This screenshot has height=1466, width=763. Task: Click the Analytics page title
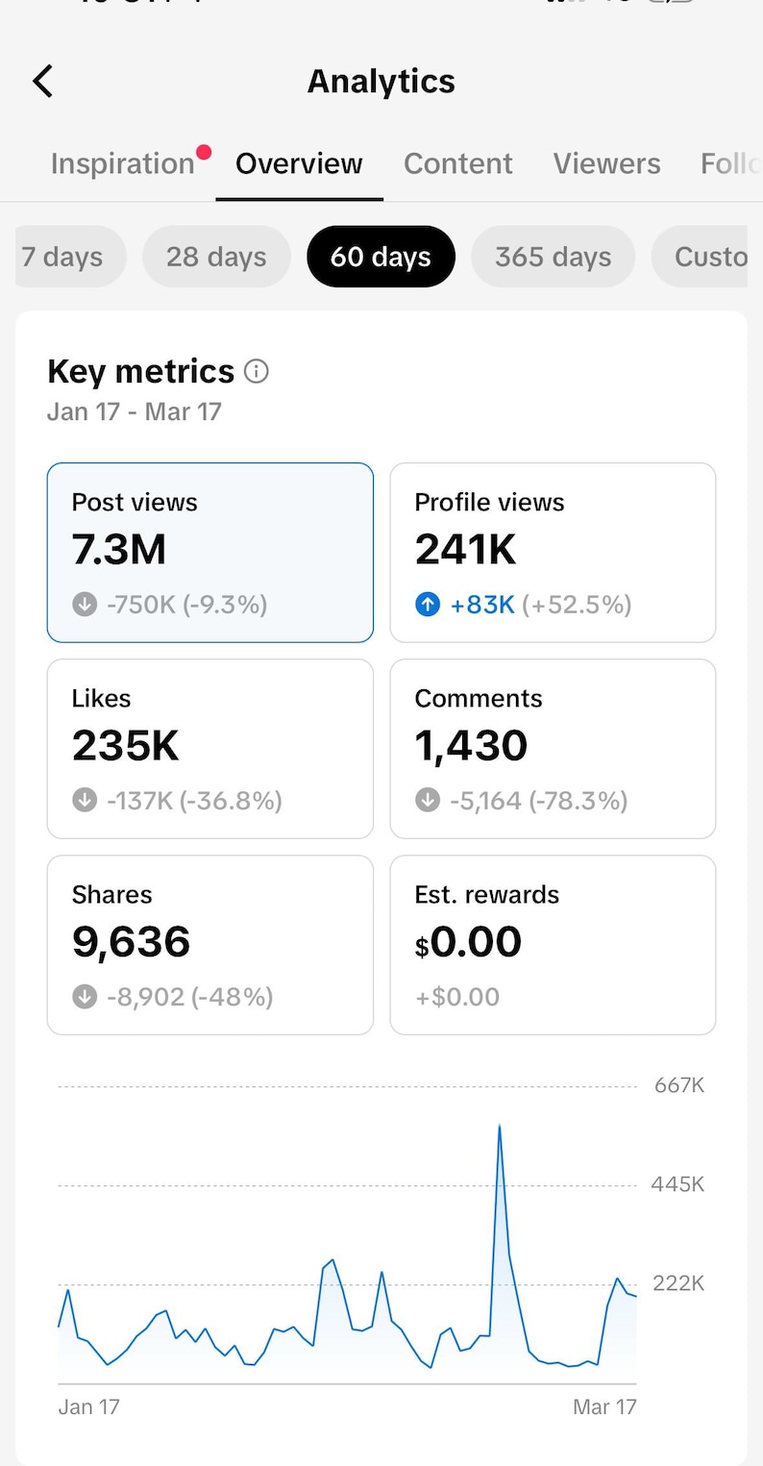(x=381, y=82)
